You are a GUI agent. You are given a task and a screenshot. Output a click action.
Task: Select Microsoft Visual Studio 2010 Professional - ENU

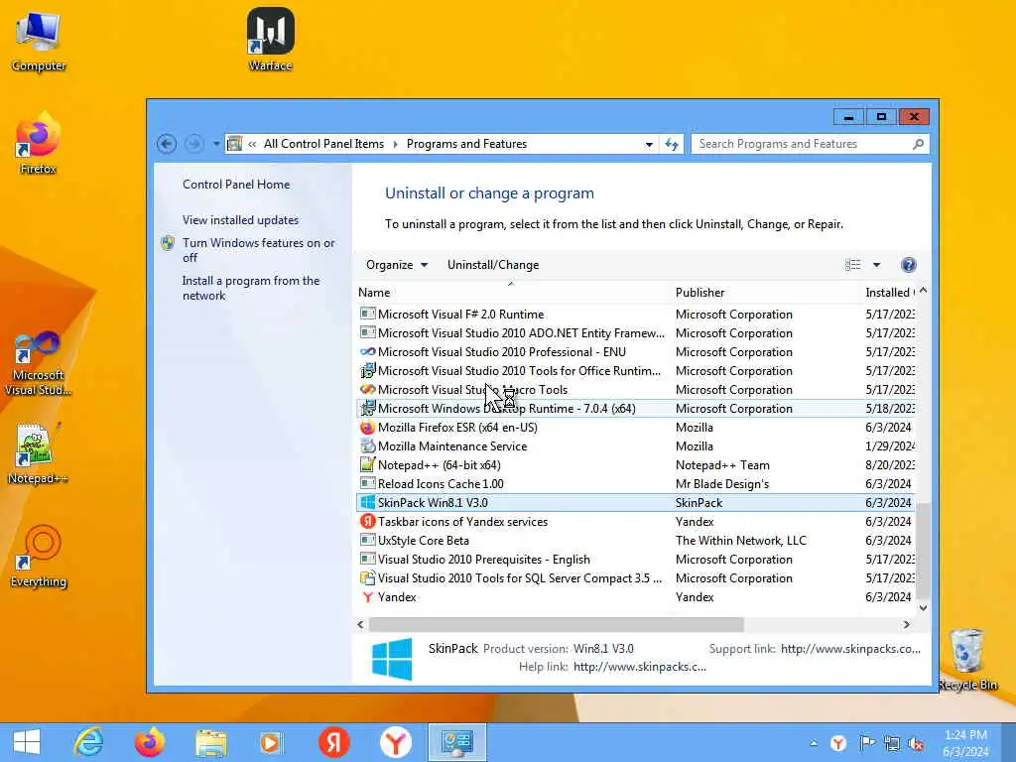pos(635,352)
